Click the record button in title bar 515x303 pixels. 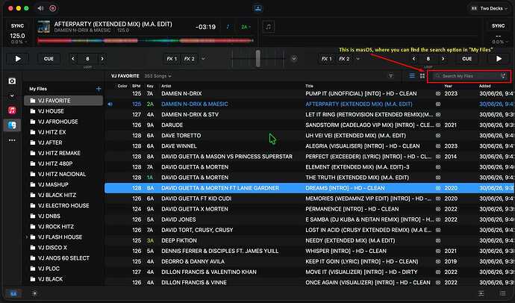(52, 8)
